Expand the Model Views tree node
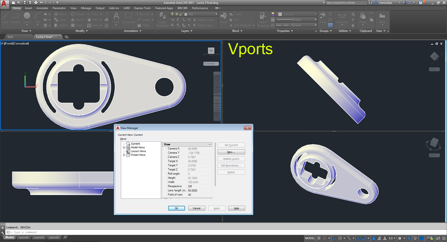Screen dimensions: 447x242 click(124, 148)
